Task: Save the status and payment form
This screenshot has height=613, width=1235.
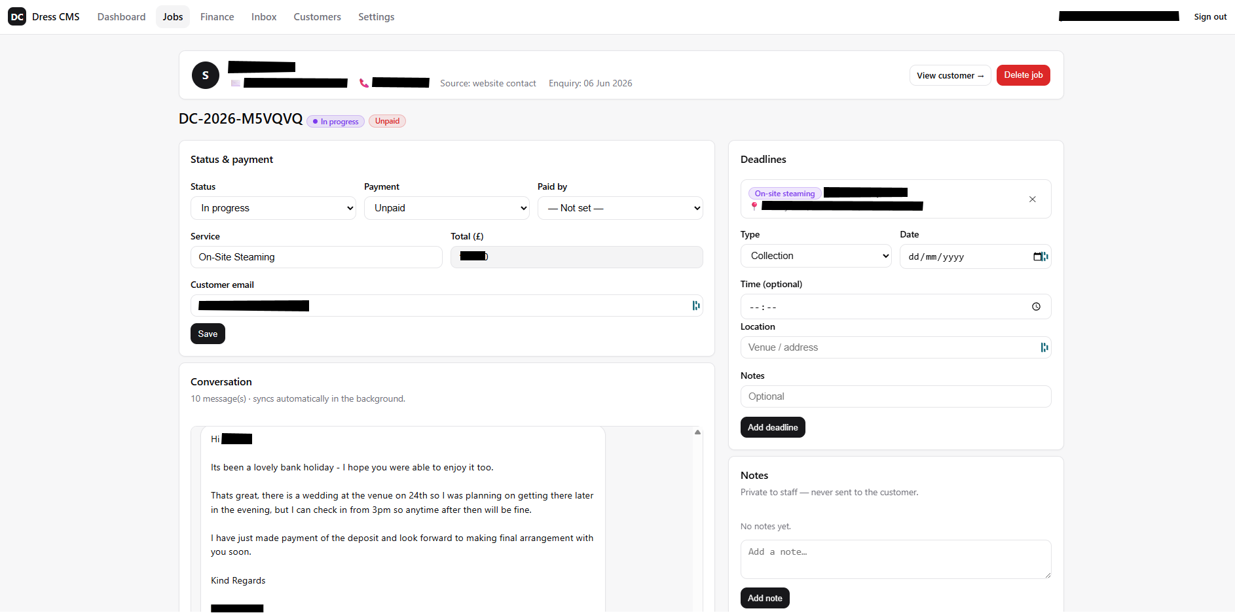Action: coord(208,334)
